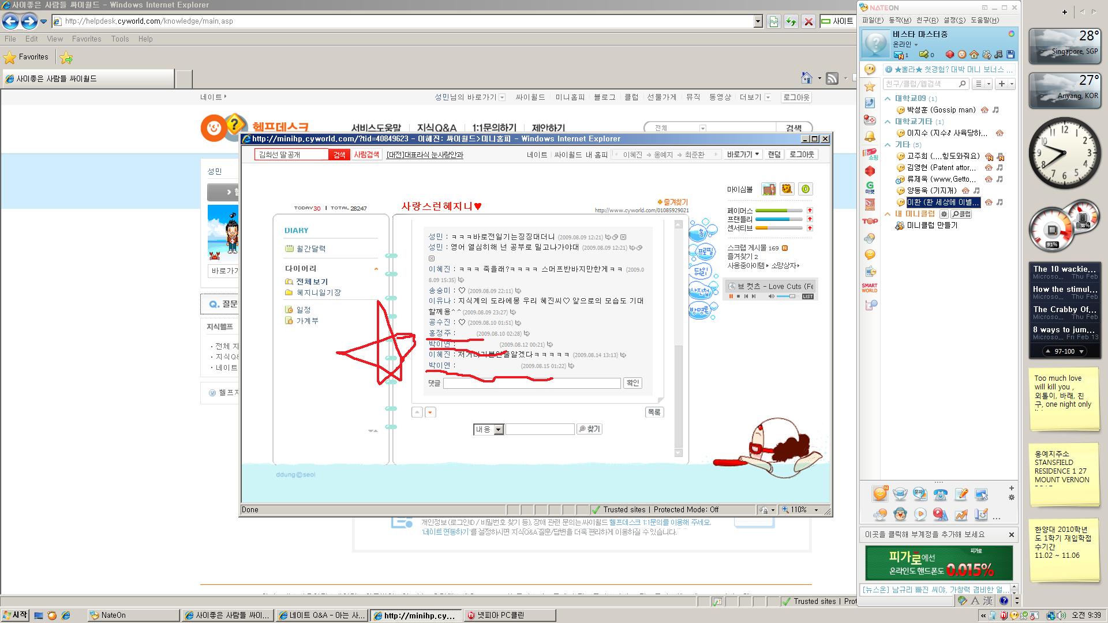Pause the minihompy music player
The height and width of the screenshot is (623, 1108).
coord(731,297)
